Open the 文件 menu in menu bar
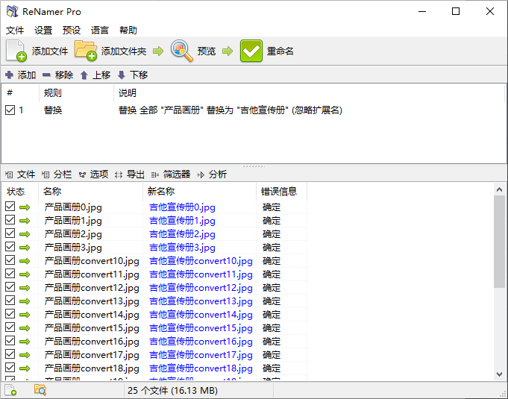This screenshot has height=399, width=508. point(15,31)
